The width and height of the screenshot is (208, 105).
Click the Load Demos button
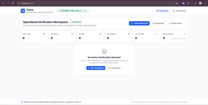click(x=114, y=68)
